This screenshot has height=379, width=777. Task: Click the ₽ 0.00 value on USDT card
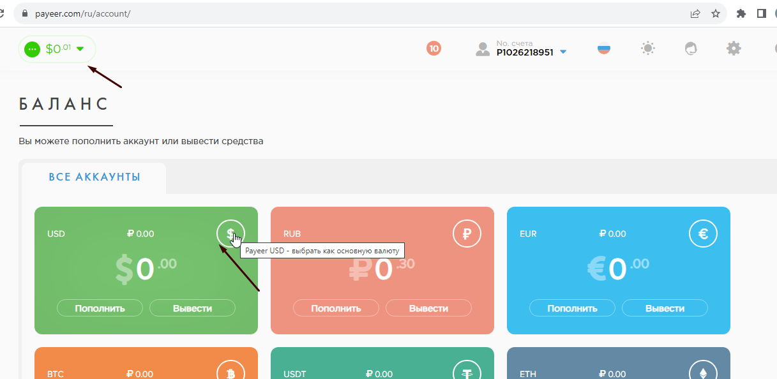[379, 374]
